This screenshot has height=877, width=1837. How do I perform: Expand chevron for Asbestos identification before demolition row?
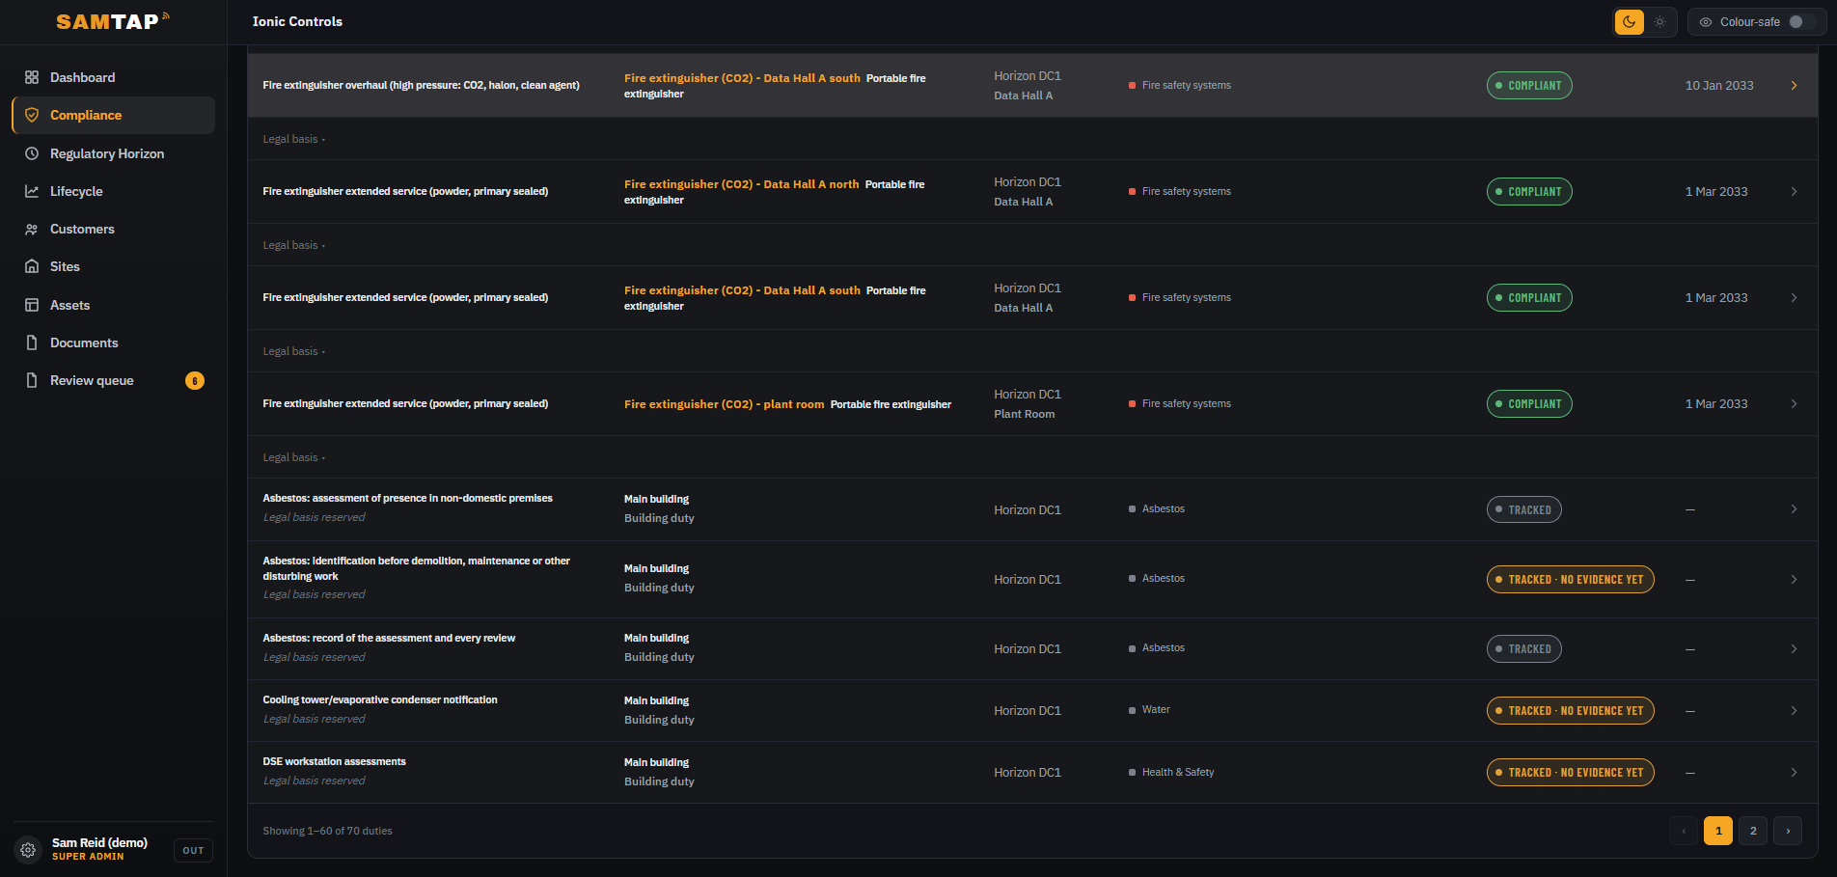tap(1794, 580)
